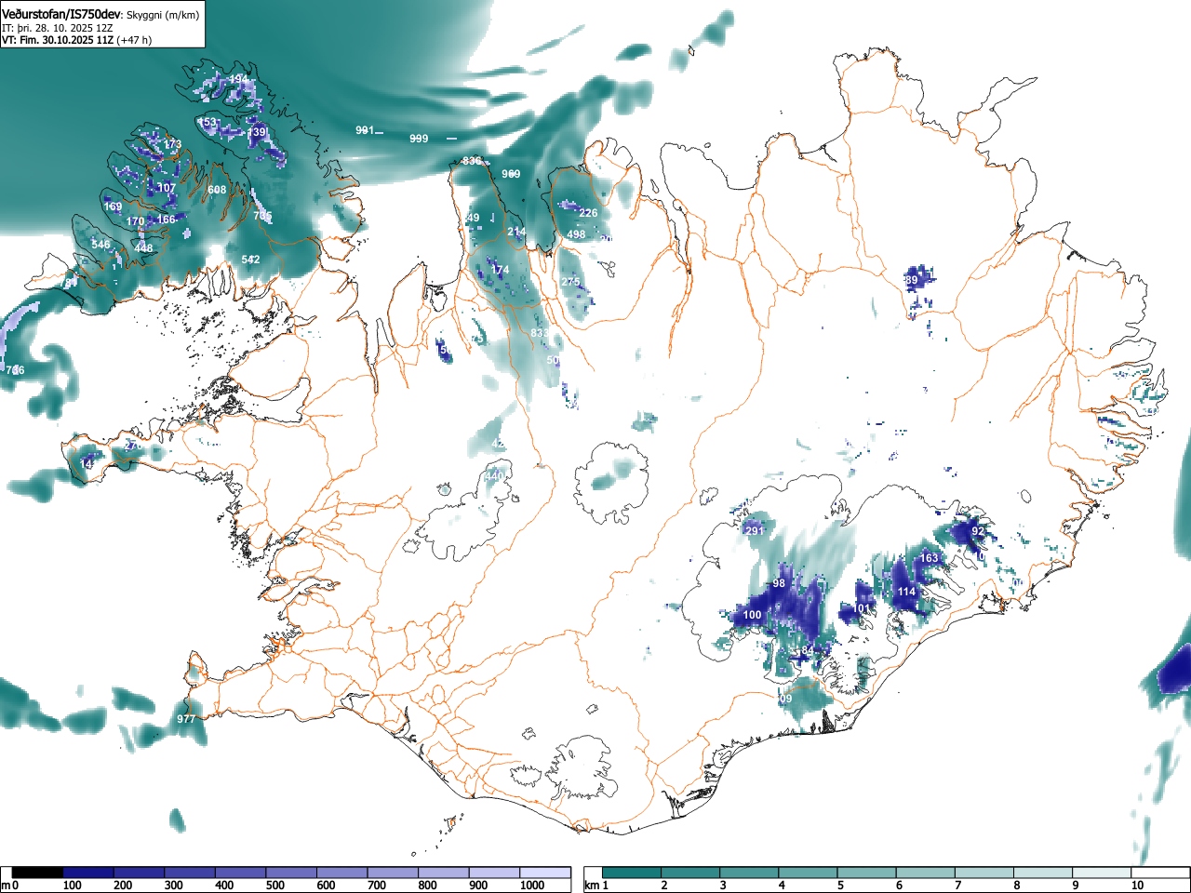This screenshot has width=1191, height=893.
Task: Click the '114' visibility value on the map
Action: coord(906,592)
